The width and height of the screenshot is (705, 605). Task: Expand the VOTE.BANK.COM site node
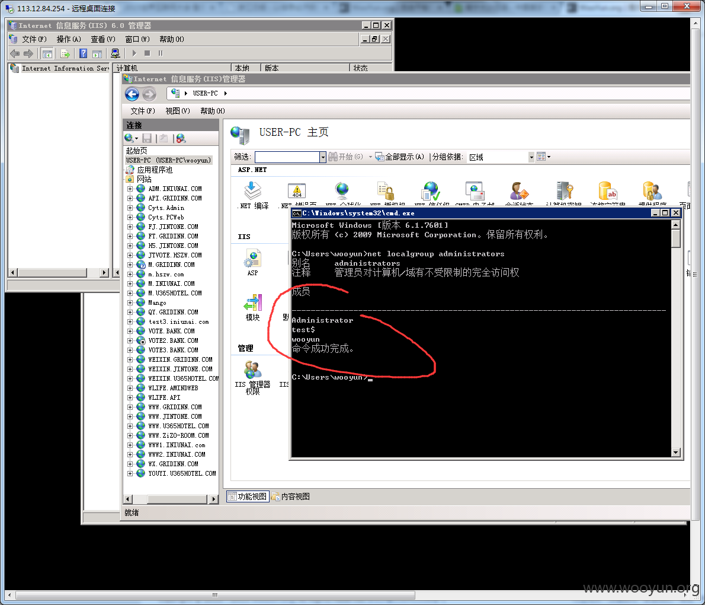tap(130, 331)
